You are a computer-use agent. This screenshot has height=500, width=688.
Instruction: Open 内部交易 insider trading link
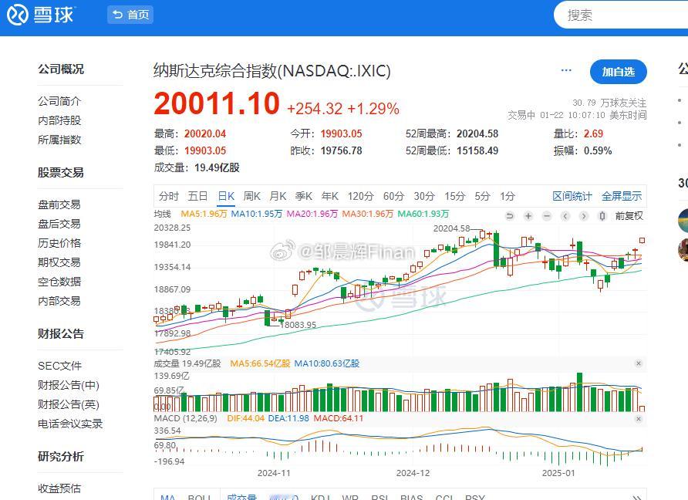(x=59, y=301)
